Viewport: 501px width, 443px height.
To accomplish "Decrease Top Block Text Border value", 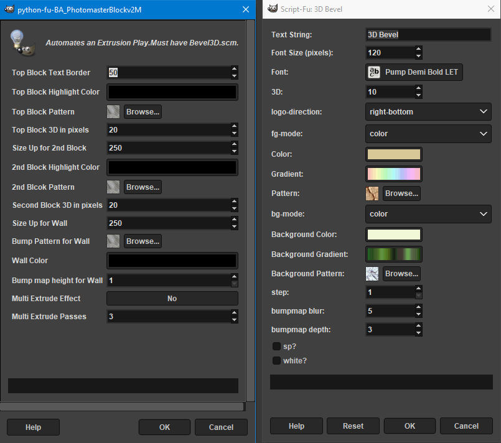I will pos(234,76).
